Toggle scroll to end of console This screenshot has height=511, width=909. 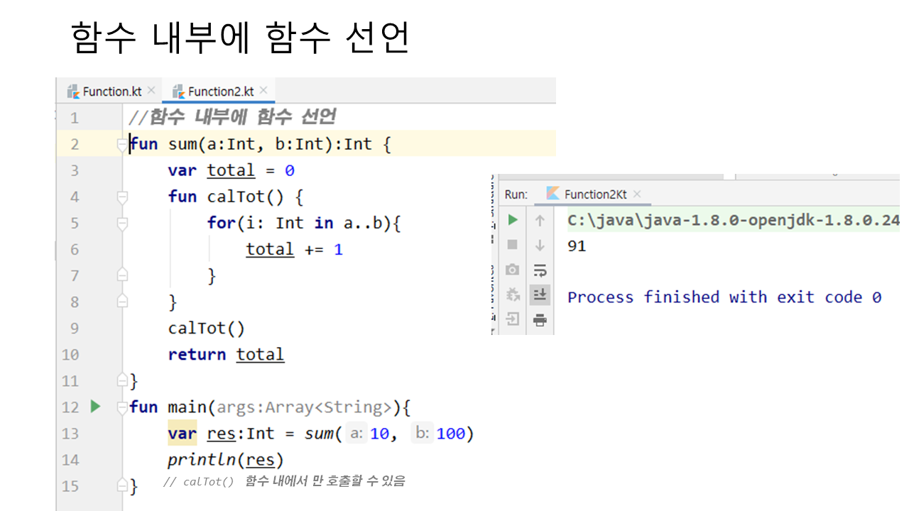[x=540, y=295]
